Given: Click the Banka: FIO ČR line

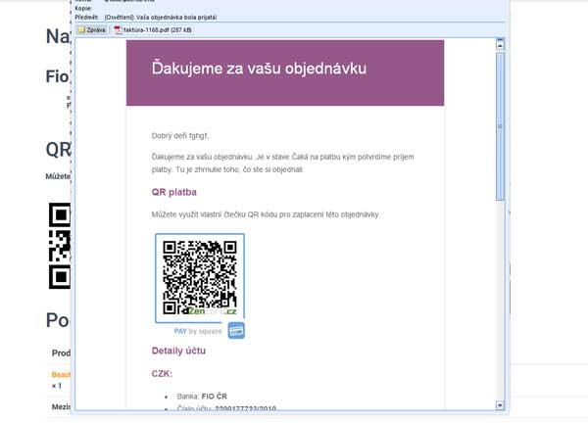Looking at the screenshot, I should (202, 397).
